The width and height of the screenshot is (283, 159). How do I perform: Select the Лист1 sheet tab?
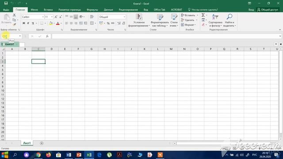(x=27, y=143)
